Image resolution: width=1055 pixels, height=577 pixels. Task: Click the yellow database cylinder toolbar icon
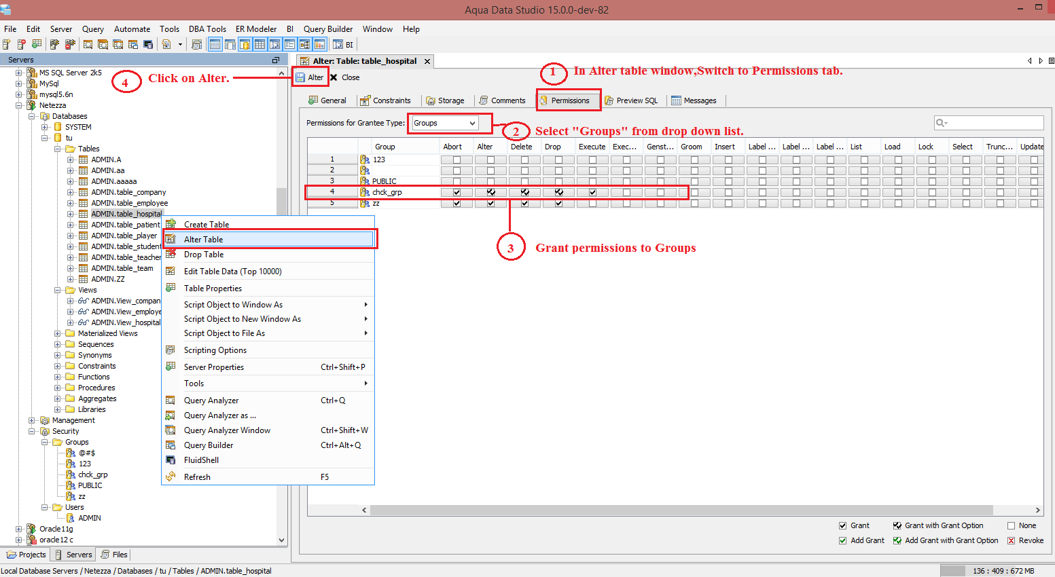coord(245,45)
